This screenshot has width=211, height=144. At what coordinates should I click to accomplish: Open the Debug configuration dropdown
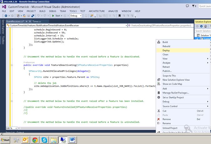76,16
